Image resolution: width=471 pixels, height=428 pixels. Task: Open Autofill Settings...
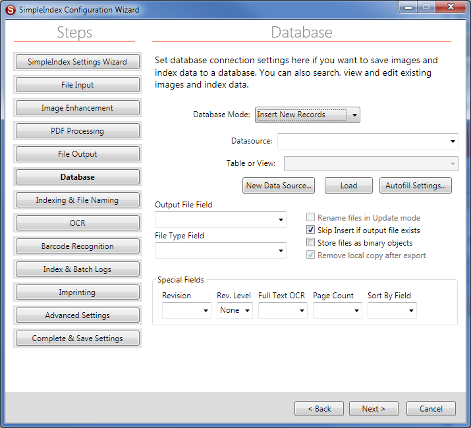tap(416, 185)
